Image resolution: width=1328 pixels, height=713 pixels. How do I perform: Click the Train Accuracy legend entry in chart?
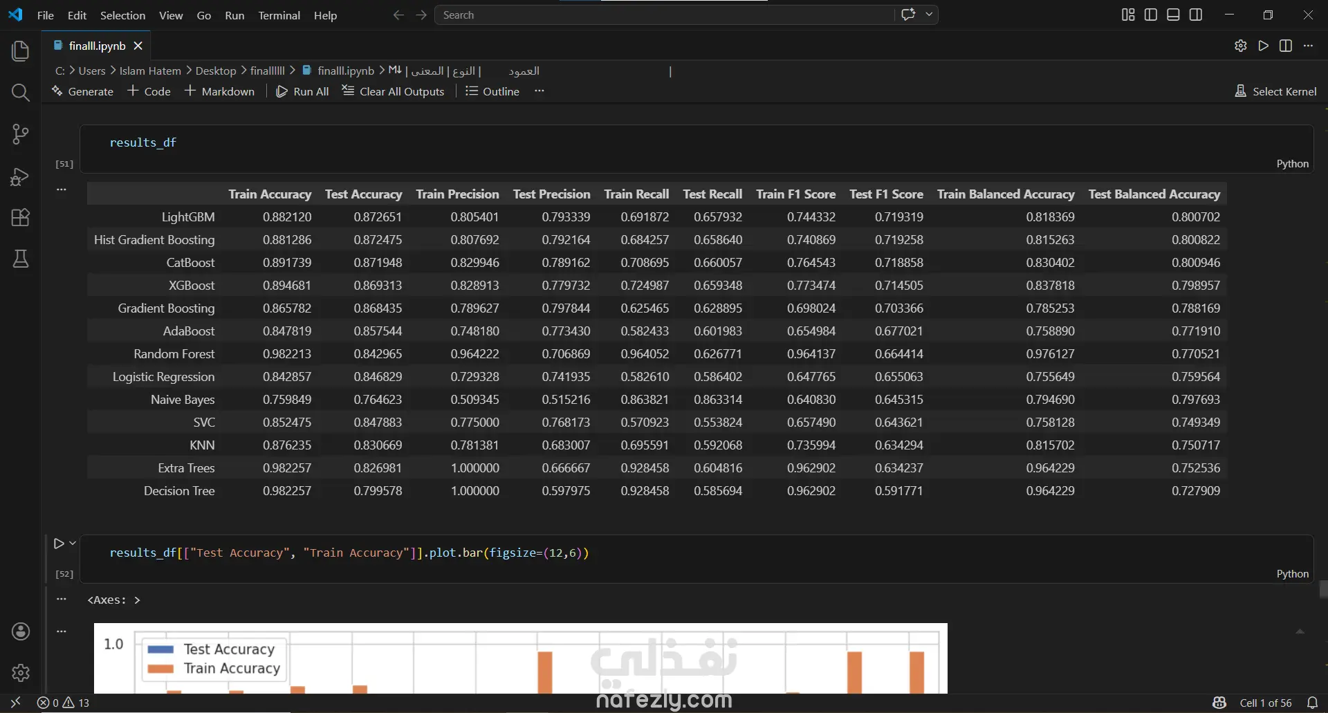click(214, 669)
